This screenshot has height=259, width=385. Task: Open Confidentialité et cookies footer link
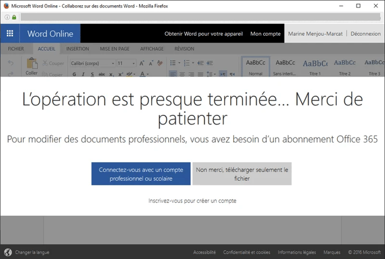tap(247, 252)
